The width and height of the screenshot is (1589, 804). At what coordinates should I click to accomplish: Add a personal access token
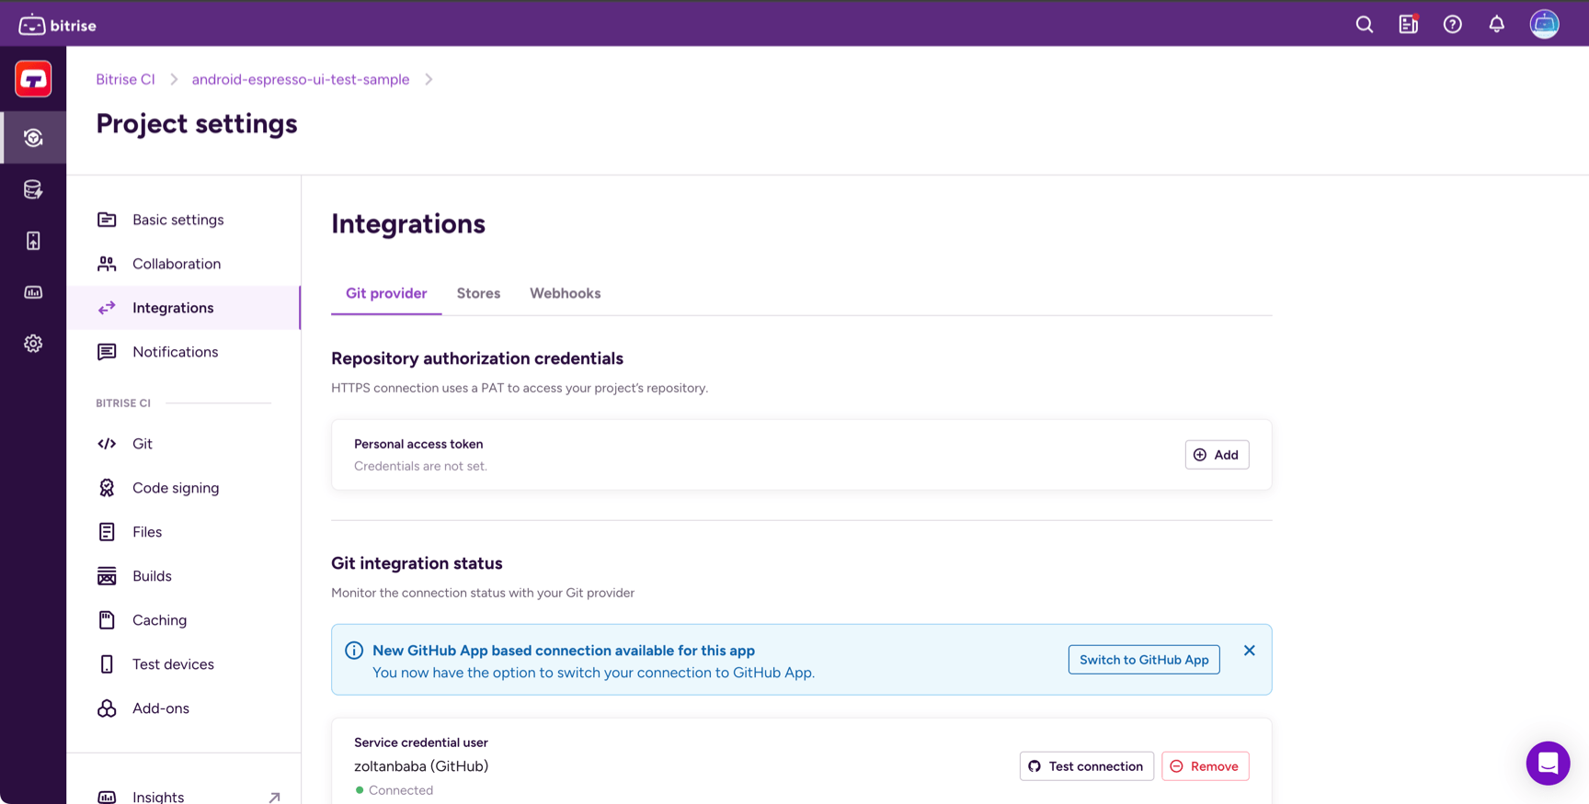click(1216, 455)
